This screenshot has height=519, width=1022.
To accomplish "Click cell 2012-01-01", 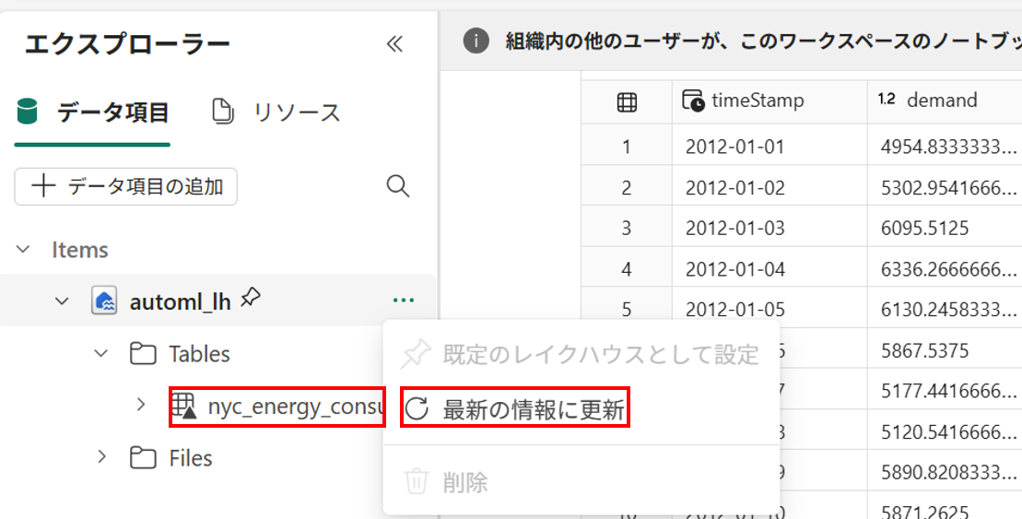I will (x=769, y=147).
